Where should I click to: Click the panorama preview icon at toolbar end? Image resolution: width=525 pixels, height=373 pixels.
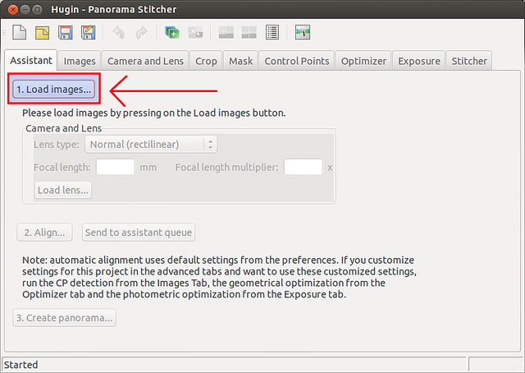tap(303, 33)
